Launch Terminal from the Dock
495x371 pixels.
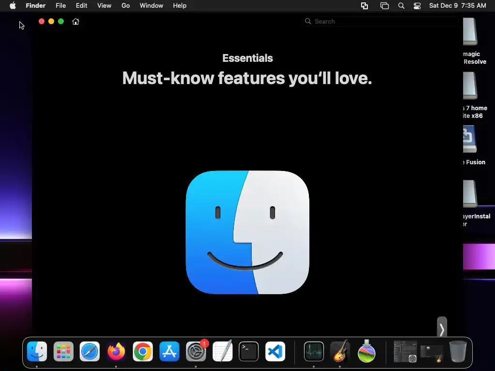249,352
